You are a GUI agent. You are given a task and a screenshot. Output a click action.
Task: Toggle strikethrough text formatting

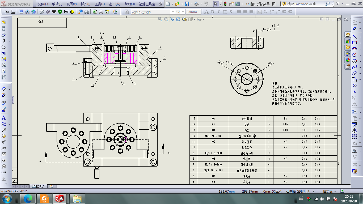click(231, 12)
